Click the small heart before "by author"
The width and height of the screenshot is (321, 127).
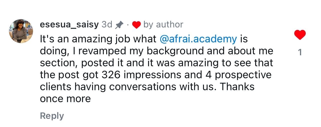pos(136,25)
